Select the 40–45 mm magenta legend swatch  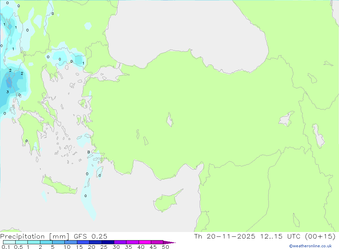tap(145, 242)
